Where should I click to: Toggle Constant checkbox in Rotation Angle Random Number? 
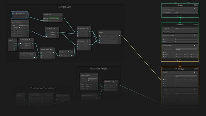point(88,81)
